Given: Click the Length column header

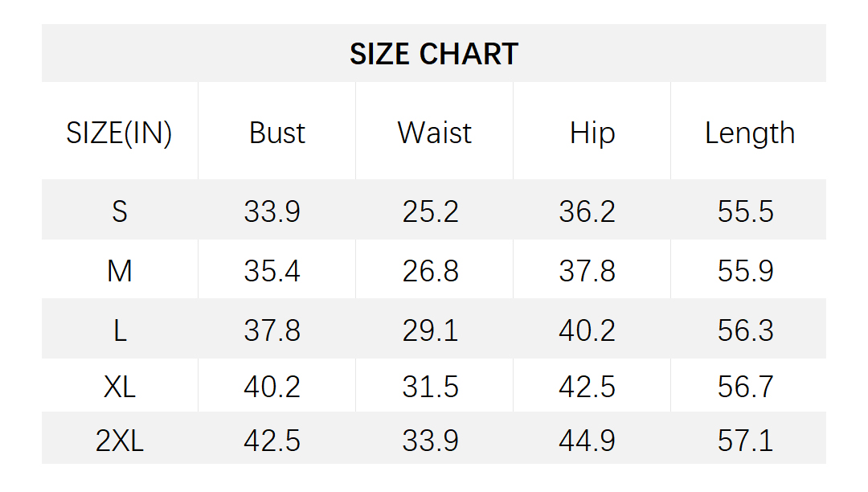Looking at the screenshot, I should (x=750, y=133).
